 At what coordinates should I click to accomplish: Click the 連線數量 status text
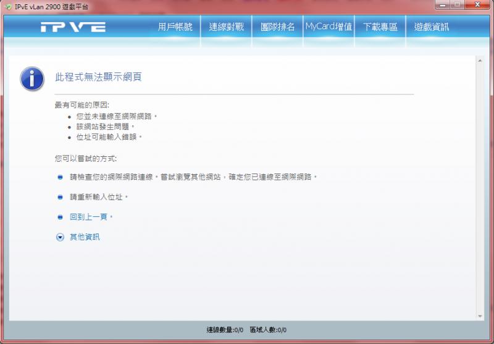225,330
